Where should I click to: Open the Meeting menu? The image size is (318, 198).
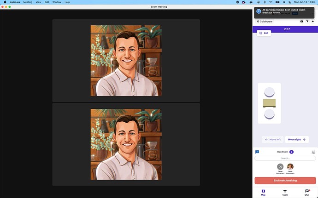click(28, 2)
